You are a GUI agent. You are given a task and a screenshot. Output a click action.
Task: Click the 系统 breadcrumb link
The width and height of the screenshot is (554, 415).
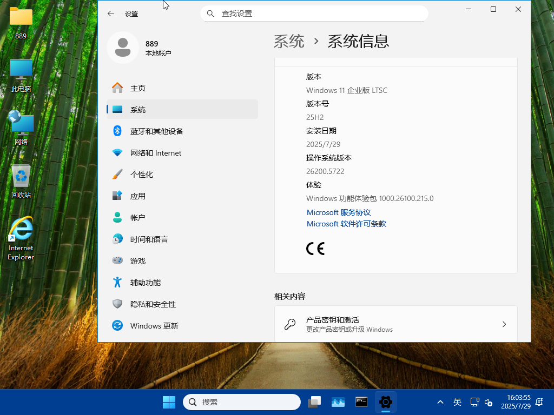pyautogui.click(x=289, y=41)
